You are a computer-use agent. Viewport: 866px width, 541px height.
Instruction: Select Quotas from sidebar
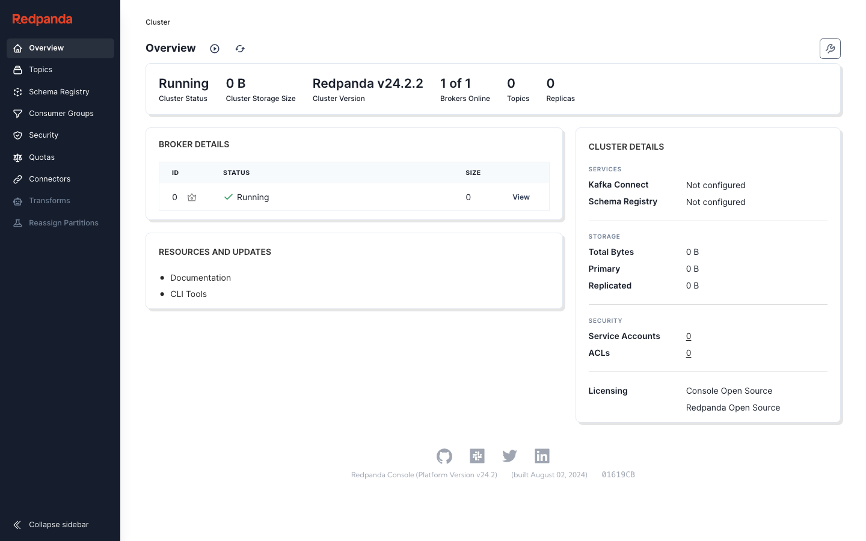[60, 157]
